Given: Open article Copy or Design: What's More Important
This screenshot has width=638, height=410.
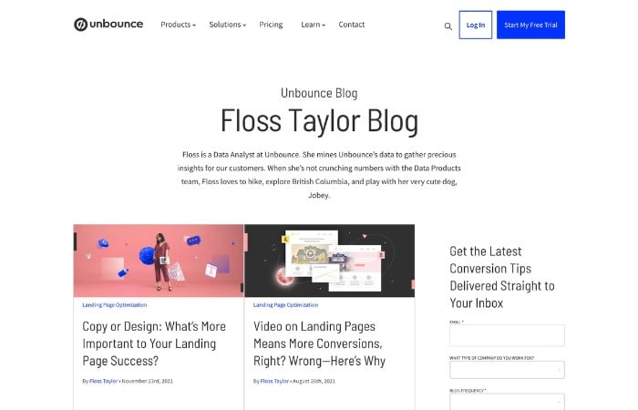Looking at the screenshot, I should [x=154, y=343].
